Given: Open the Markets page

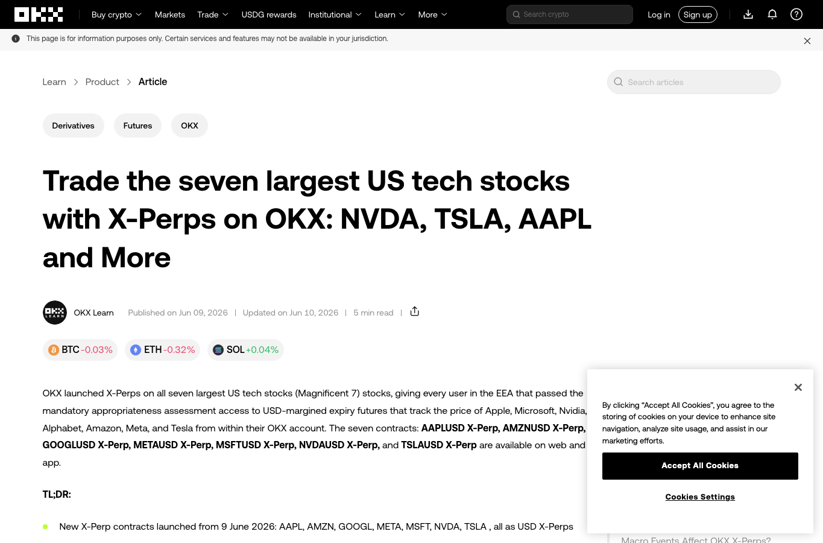Looking at the screenshot, I should tap(170, 14).
